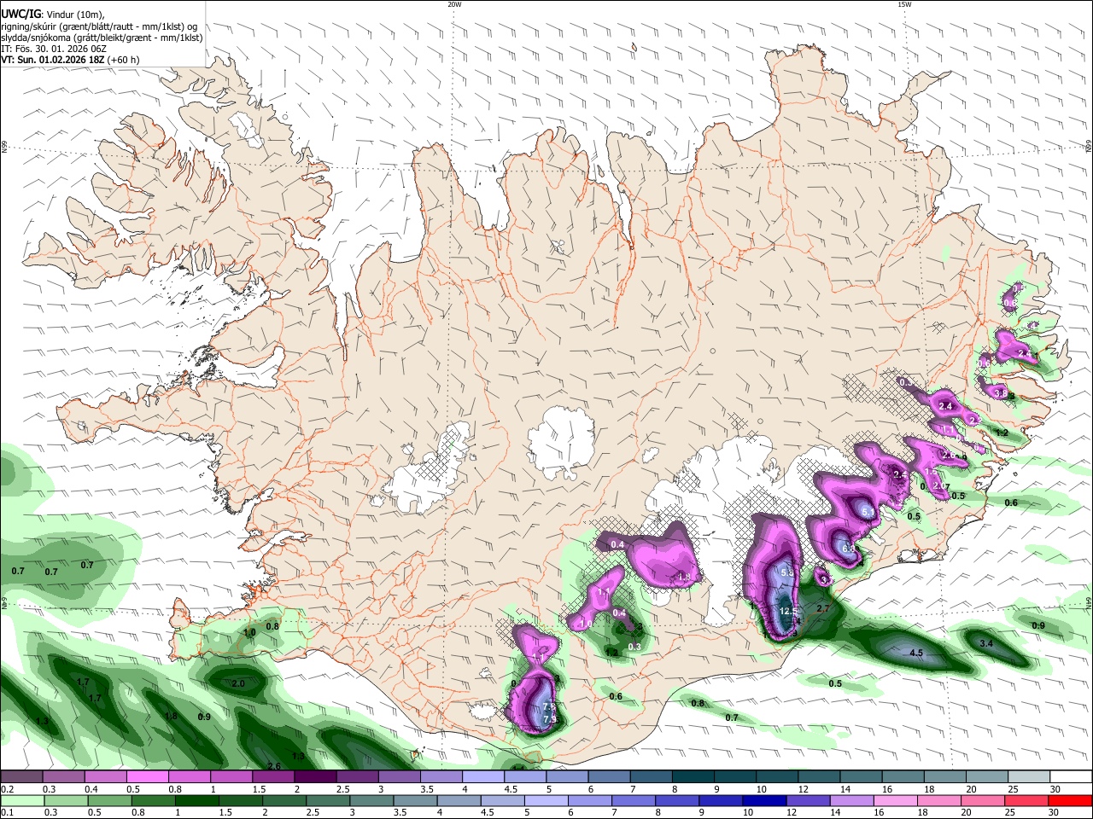The image size is (1093, 819).
Task: Click the '20W' longitude label at top
Action: 454,4
